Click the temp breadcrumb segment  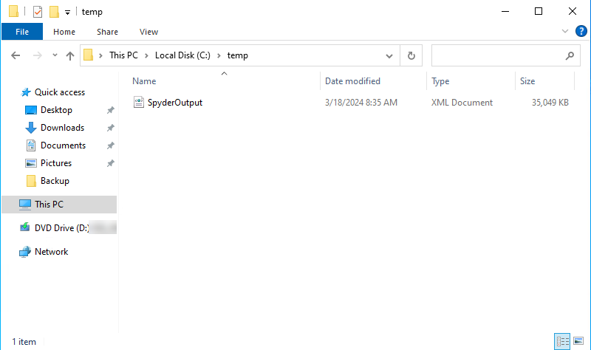pos(237,55)
